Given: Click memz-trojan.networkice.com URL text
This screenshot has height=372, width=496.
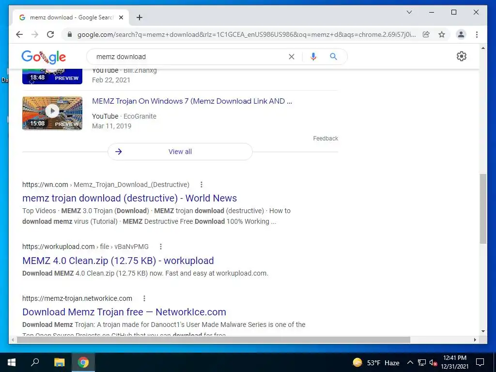Looking at the screenshot, I should (x=77, y=298).
